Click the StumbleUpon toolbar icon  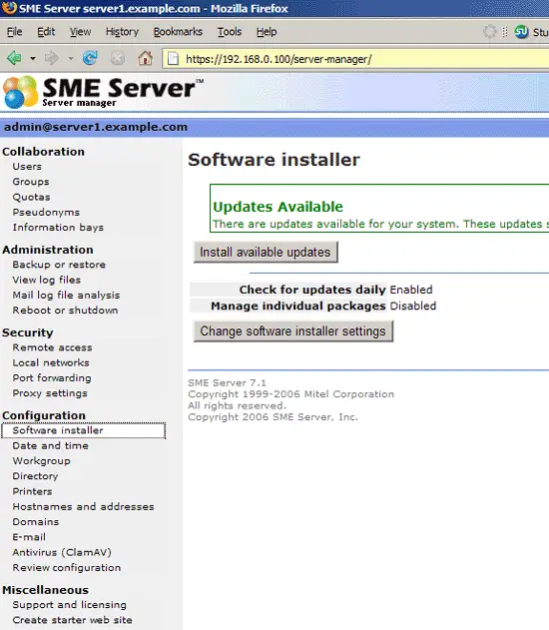tap(521, 32)
